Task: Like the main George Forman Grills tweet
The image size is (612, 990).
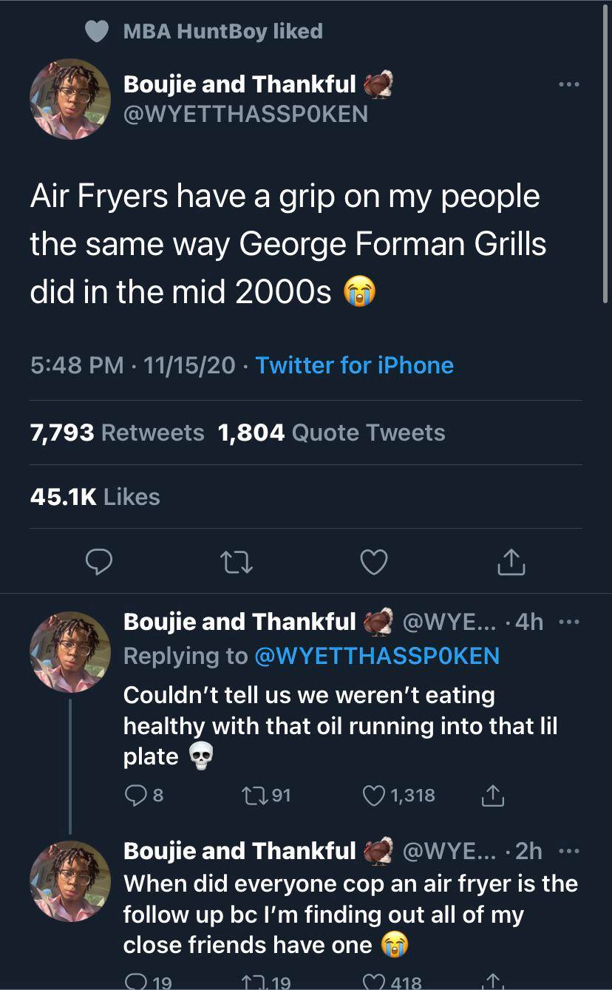Action: click(x=374, y=563)
